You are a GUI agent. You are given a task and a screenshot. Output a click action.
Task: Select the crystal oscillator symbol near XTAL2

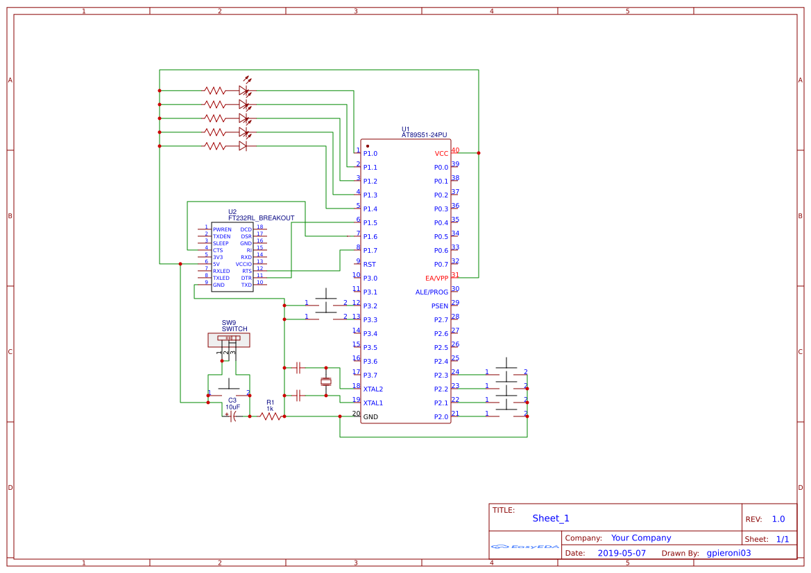[x=326, y=382]
